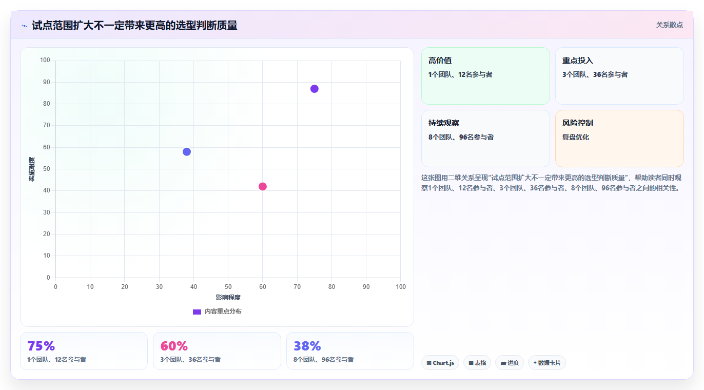The height and width of the screenshot is (390, 704).
Task: Select the 60% stat card
Action: click(217, 351)
